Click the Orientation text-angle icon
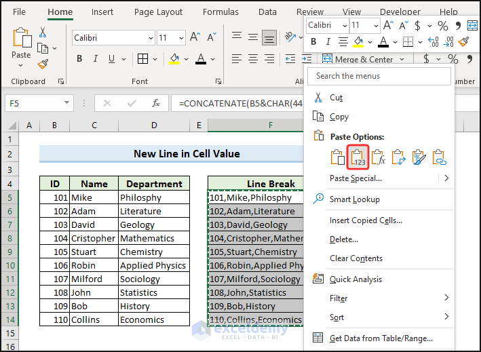Viewport: 481px width, 352px height. click(290, 37)
